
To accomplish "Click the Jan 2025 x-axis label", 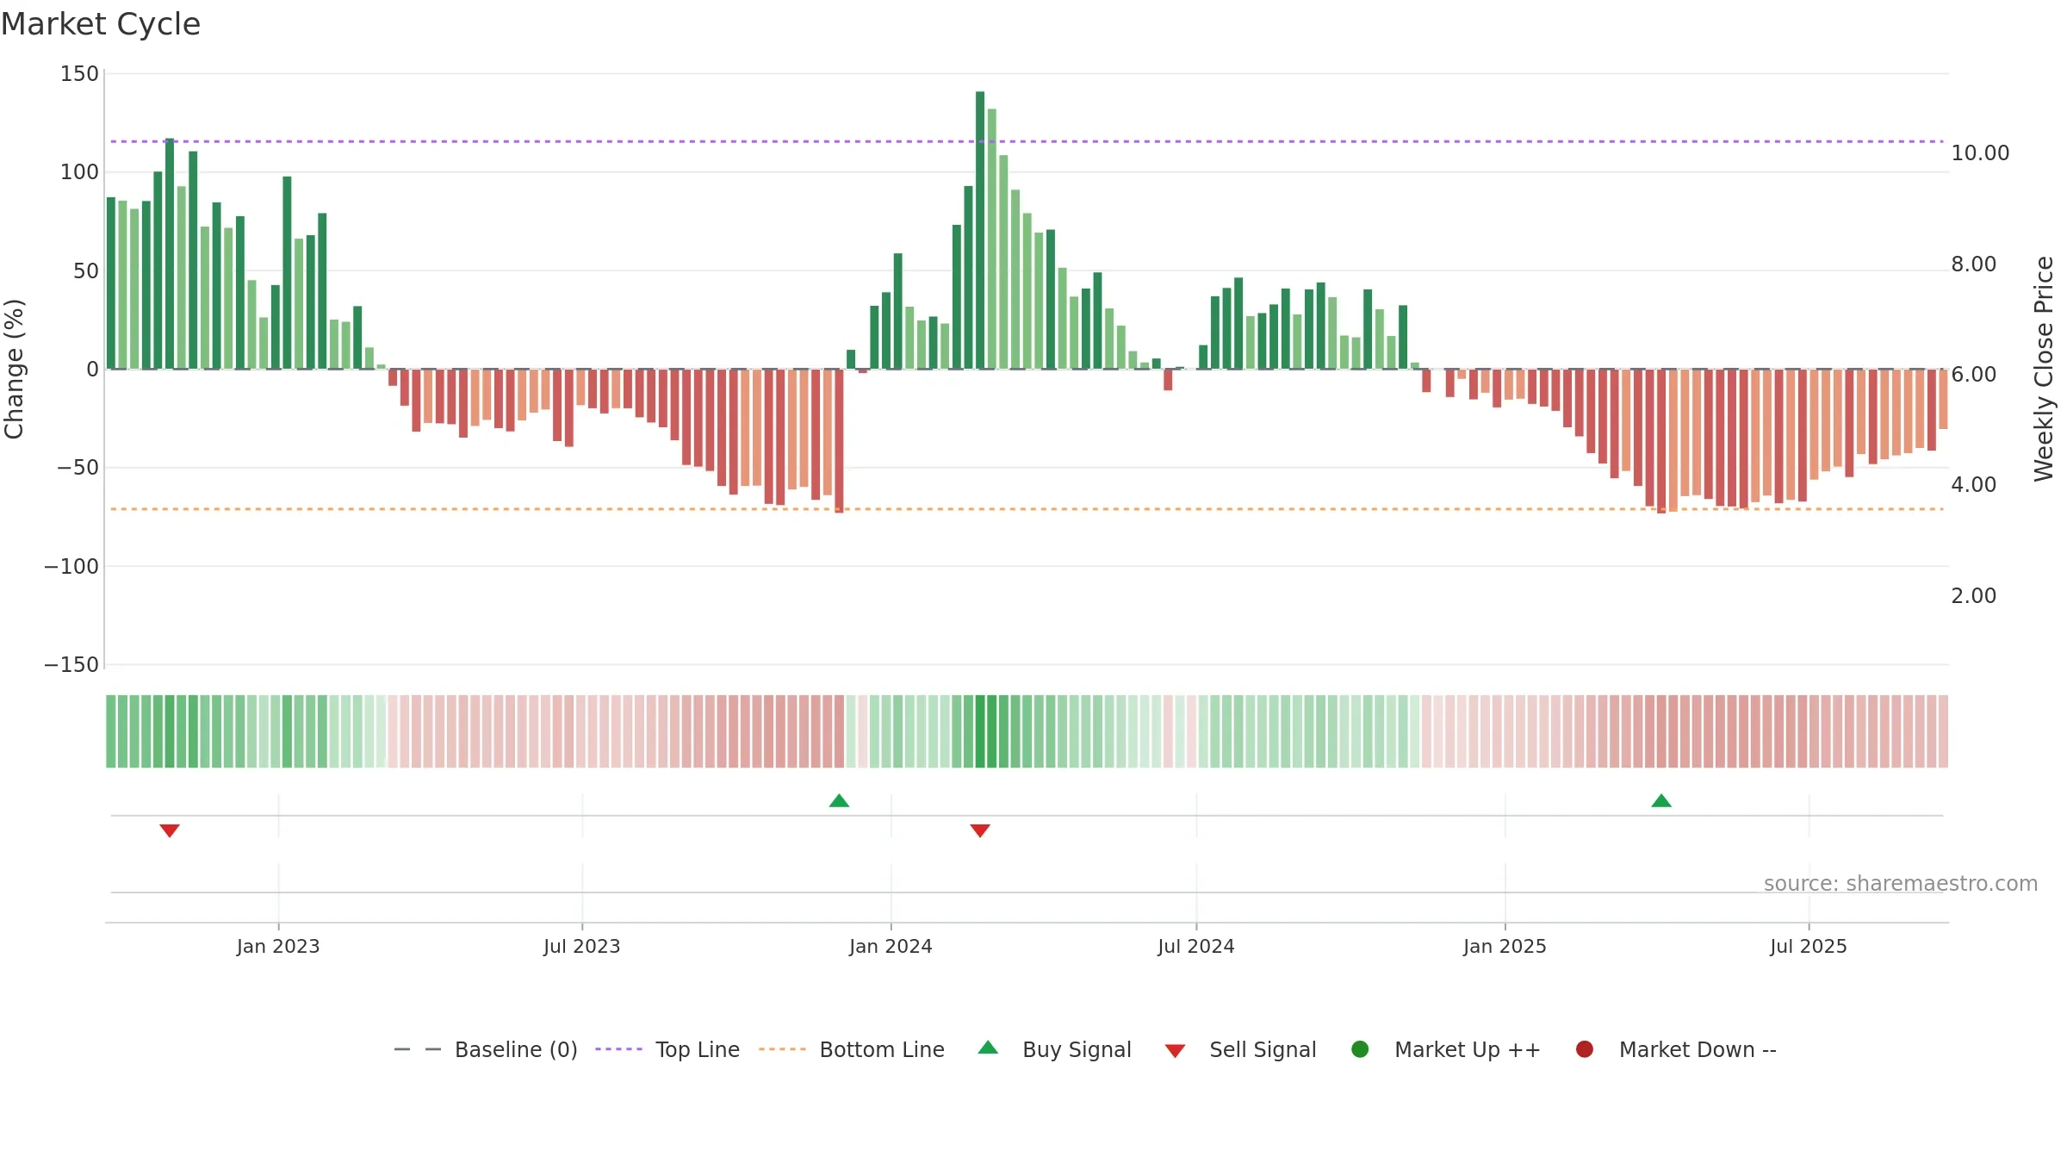I will (1505, 947).
